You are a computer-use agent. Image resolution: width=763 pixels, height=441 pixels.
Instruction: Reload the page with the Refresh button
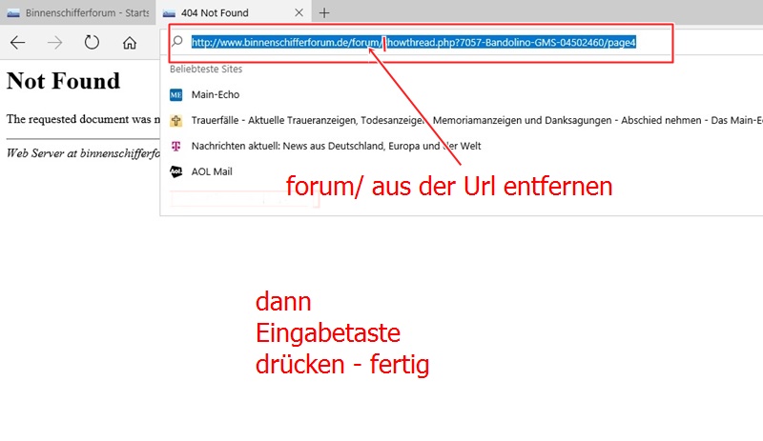pyautogui.click(x=92, y=43)
